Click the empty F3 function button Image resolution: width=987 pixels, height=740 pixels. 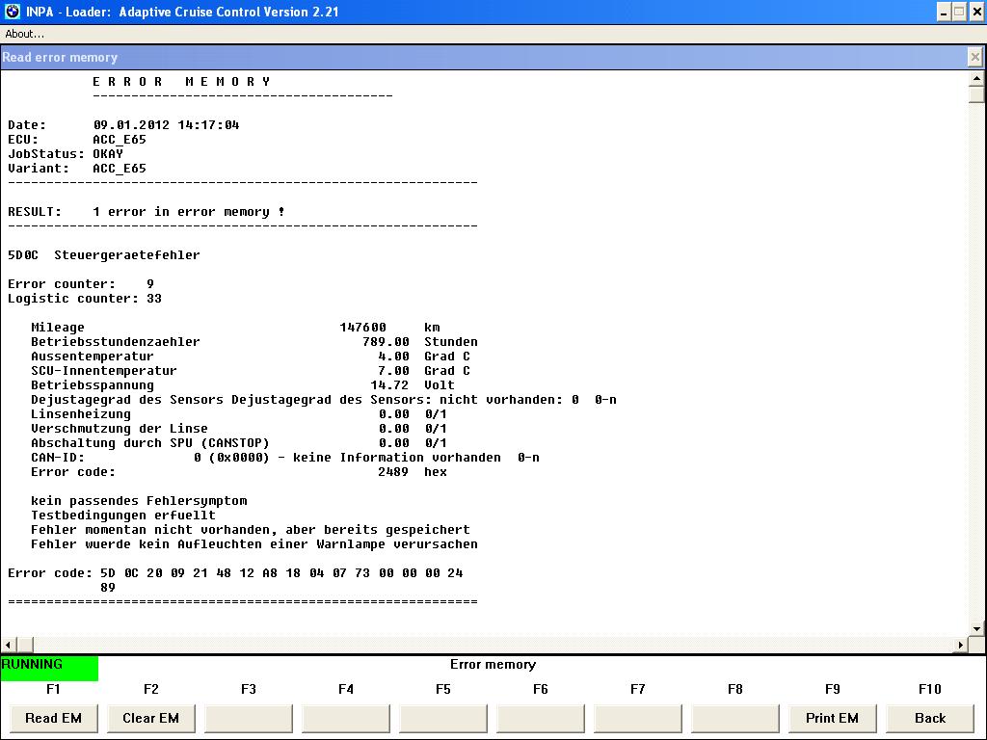(249, 718)
